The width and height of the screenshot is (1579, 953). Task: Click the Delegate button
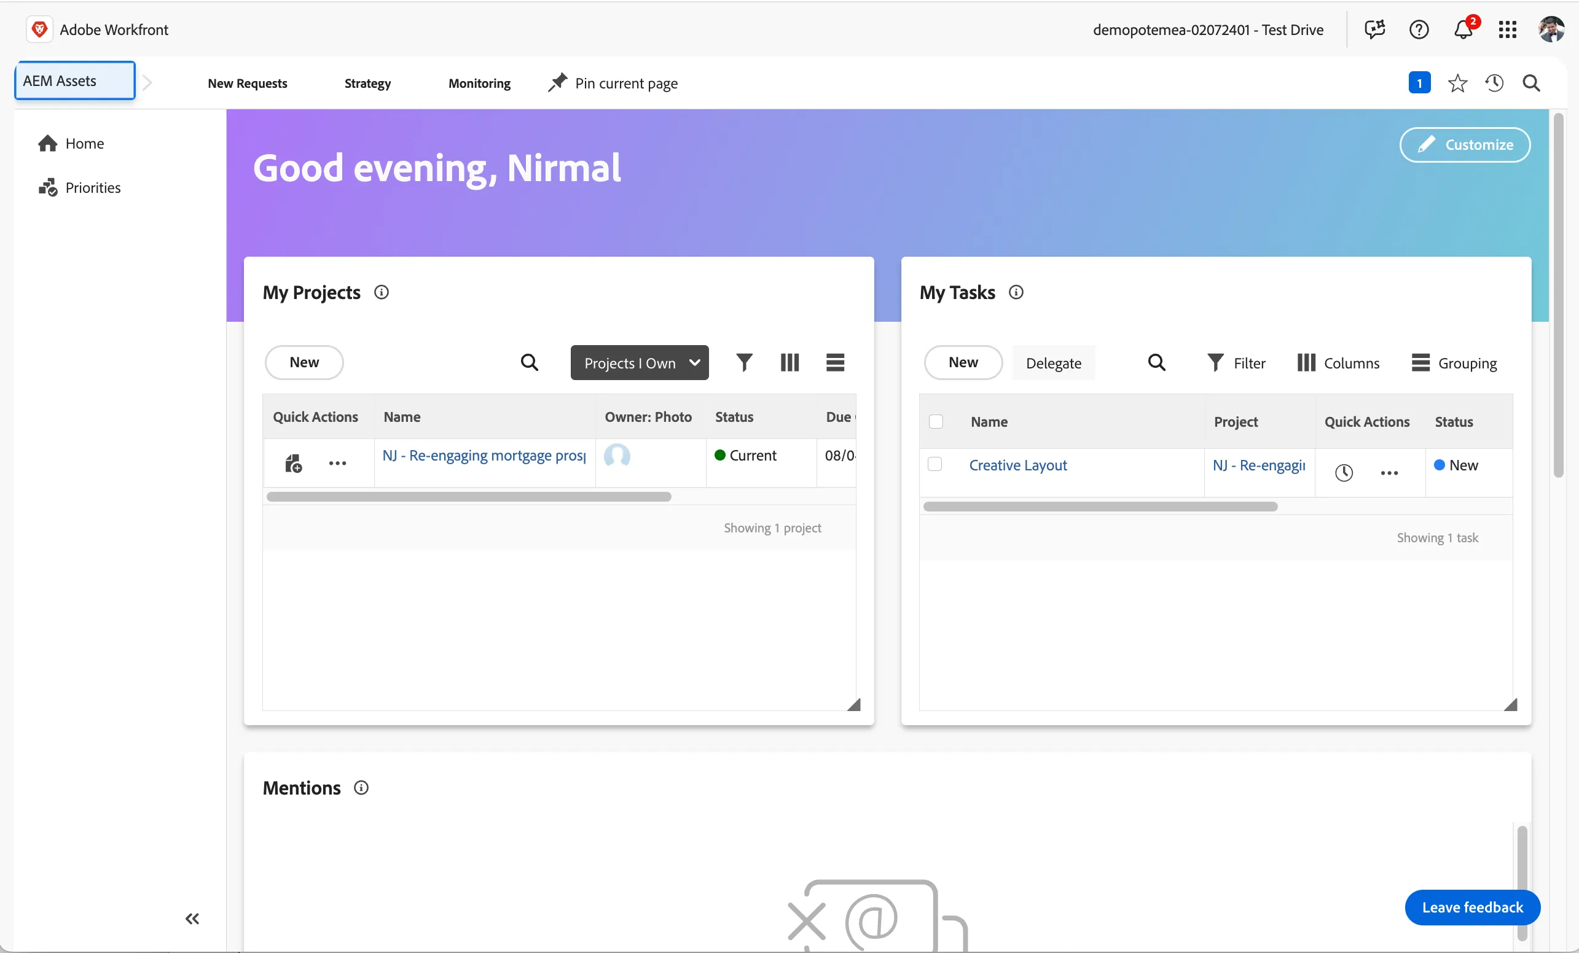tap(1054, 363)
